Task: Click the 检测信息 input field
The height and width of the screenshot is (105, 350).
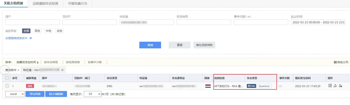Action: 204,22
